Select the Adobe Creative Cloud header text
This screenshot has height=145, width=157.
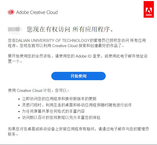click(x=37, y=12)
